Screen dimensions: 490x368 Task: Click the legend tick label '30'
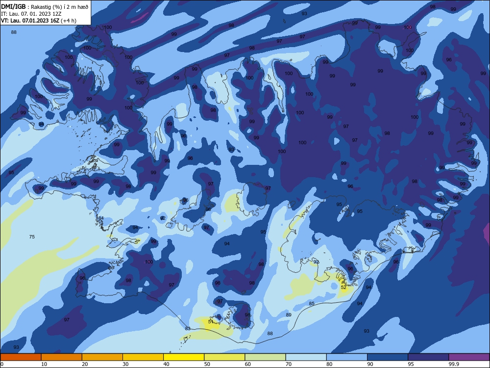pyautogui.click(x=125, y=364)
